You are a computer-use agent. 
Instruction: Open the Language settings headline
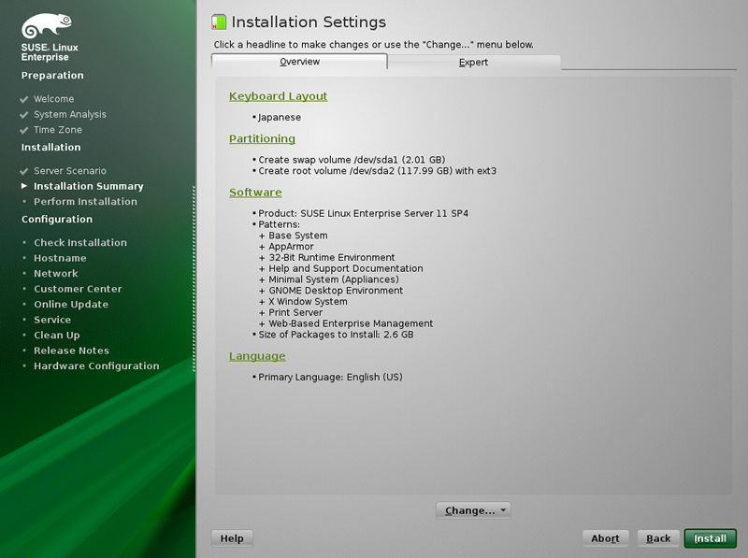click(257, 356)
